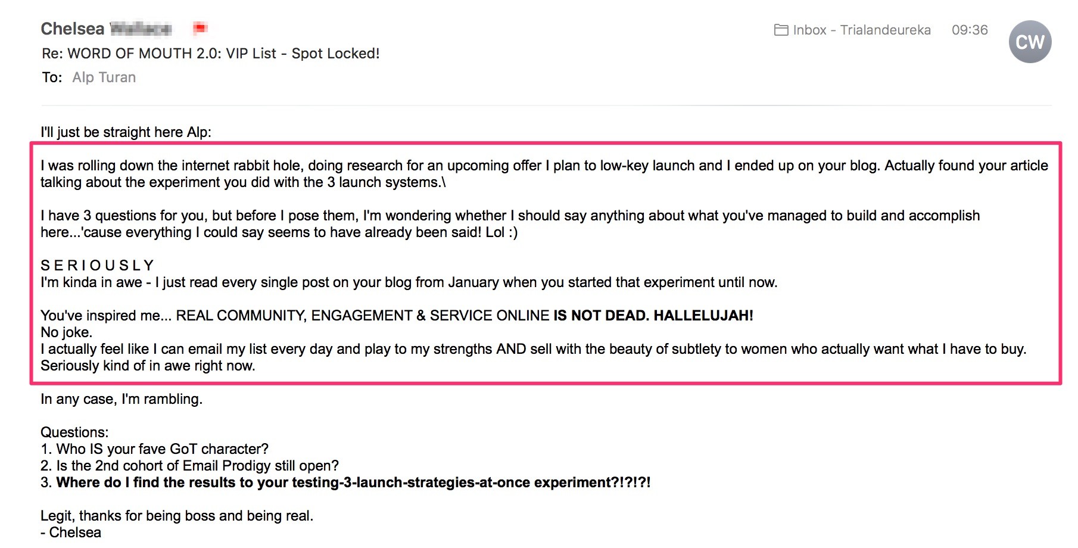
Task: Click the CW avatar circle
Action: point(1030,42)
